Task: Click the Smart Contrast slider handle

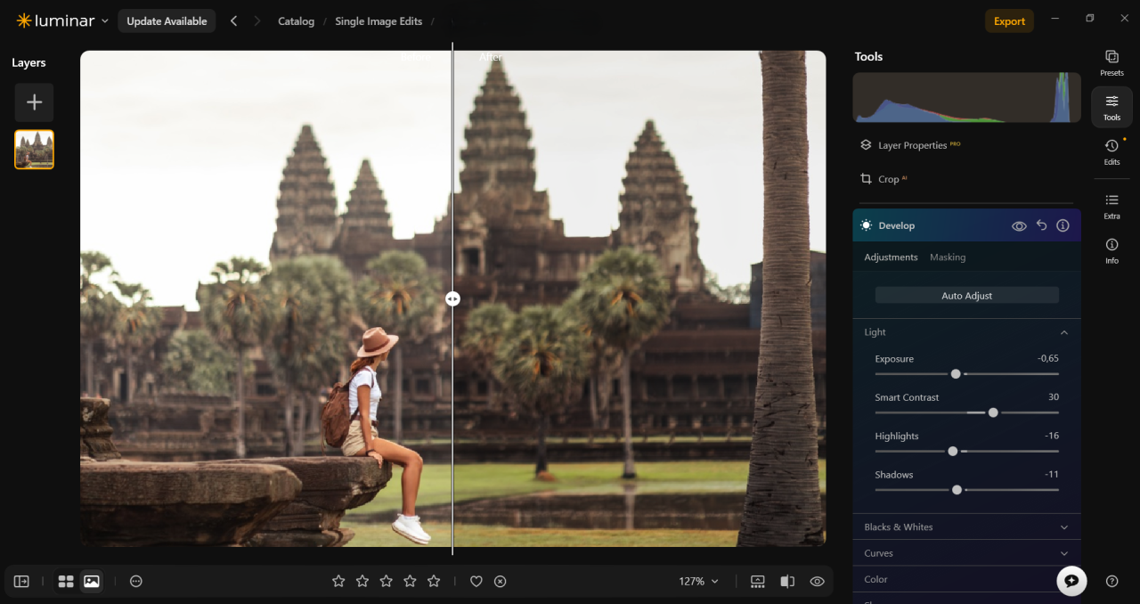Action: pyautogui.click(x=993, y=412)
